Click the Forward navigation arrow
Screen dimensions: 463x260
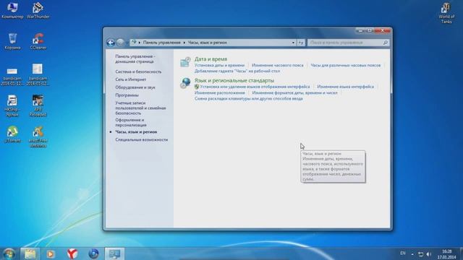click(x=120, y=43)
